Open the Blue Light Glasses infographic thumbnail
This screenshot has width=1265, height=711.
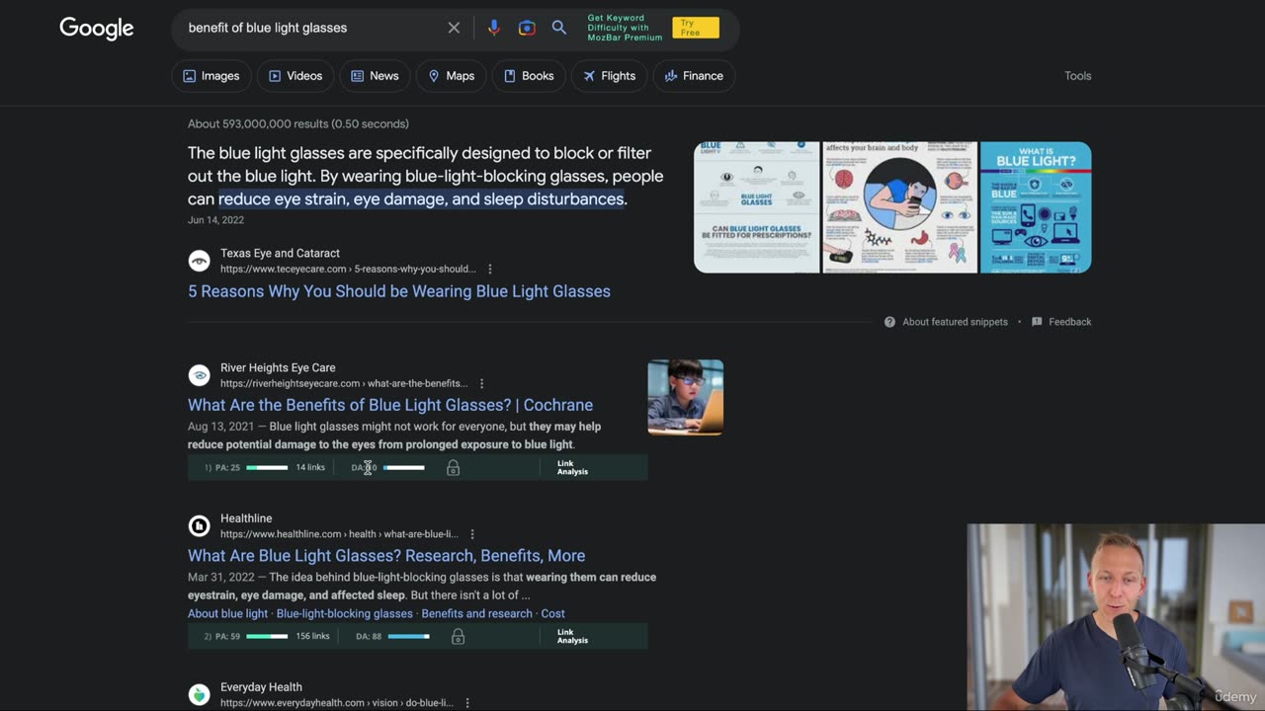pos(757,207)
